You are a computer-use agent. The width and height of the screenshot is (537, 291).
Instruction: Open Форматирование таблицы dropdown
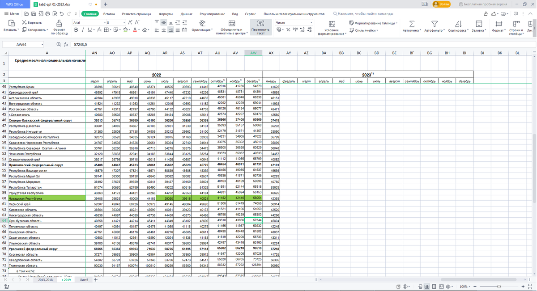[373, 23]
